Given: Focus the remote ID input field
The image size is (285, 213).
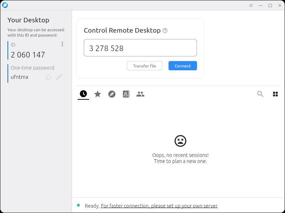Looking at the screenshot, I should [x=140, y=48].
